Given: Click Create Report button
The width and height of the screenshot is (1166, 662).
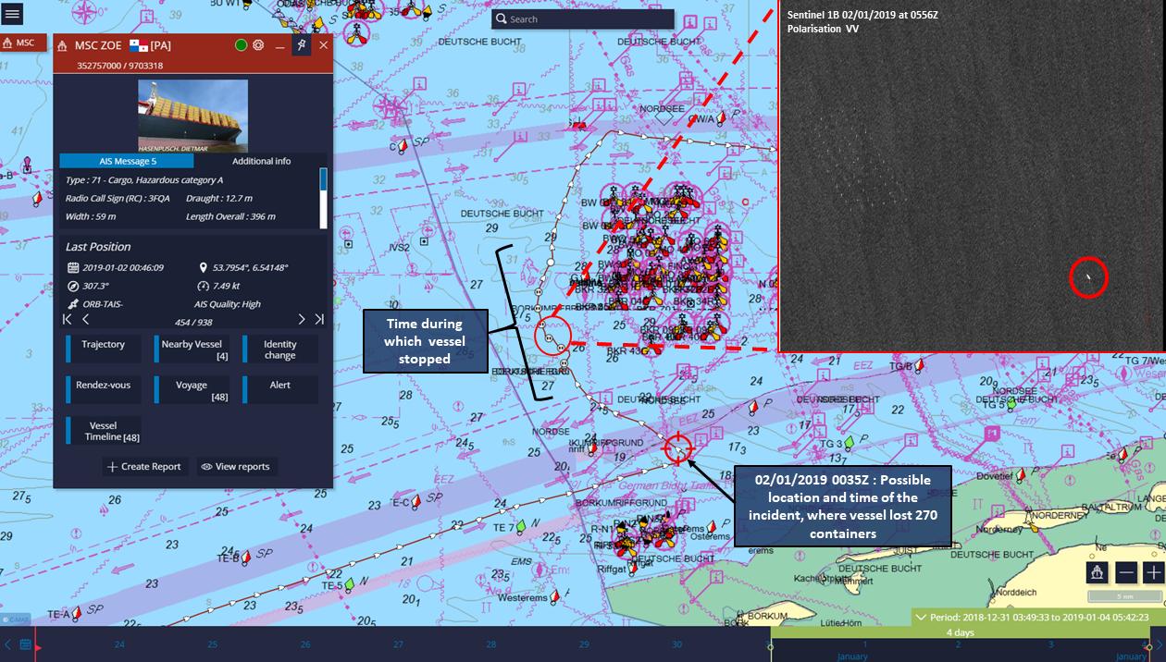Looking at the screenshot, I should coord(144,467).
